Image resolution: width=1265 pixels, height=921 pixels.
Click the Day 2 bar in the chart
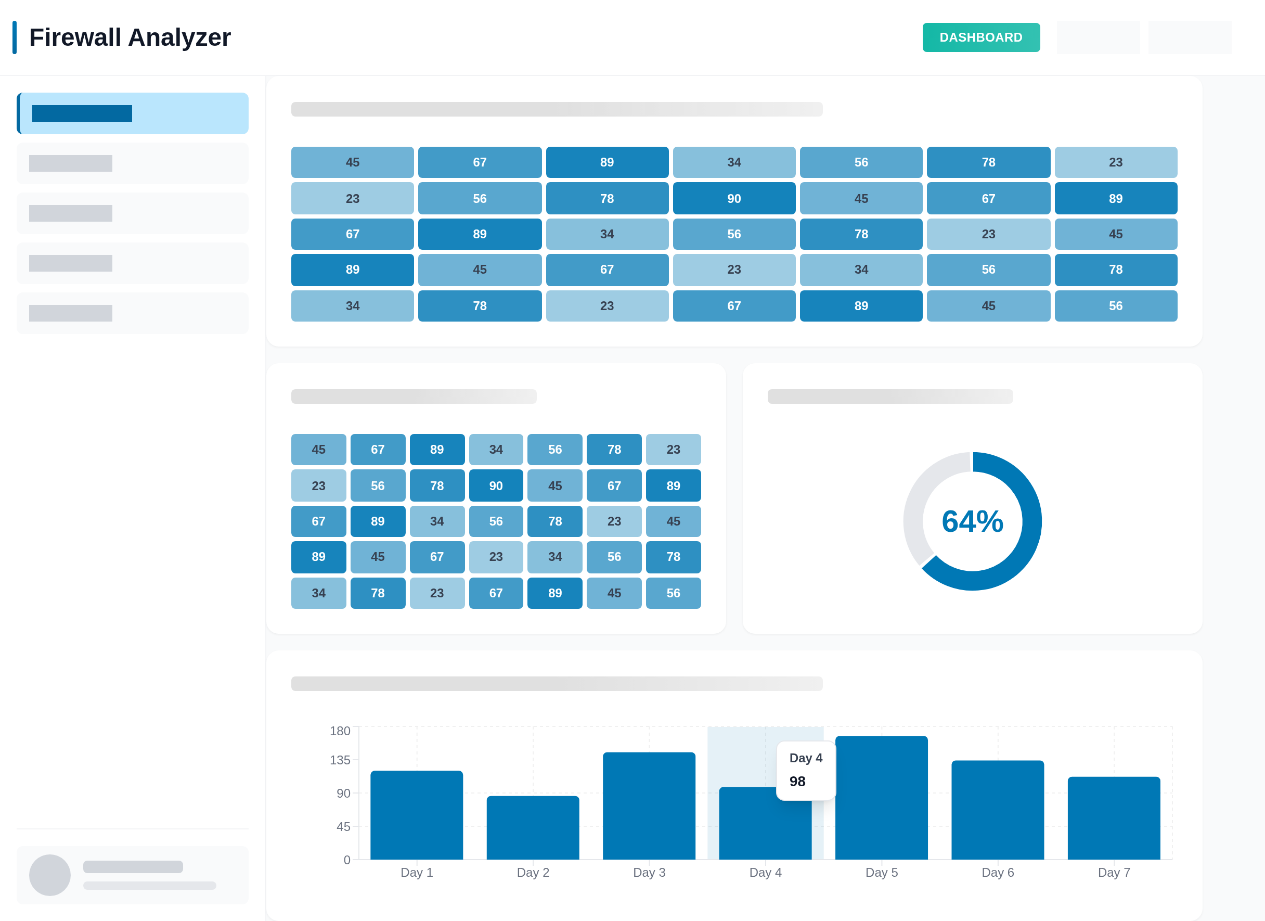click(x=533, y=828)
